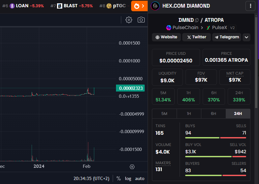
Task: Toggle percentage scale on chart
Action: (118, 178)
